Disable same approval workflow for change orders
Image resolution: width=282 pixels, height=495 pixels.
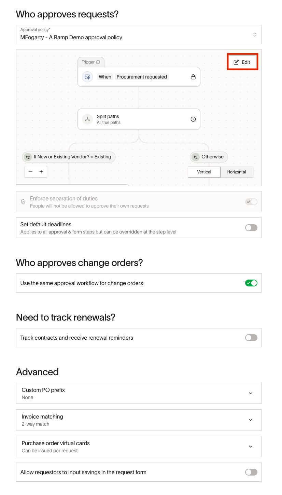click(251, 283)
